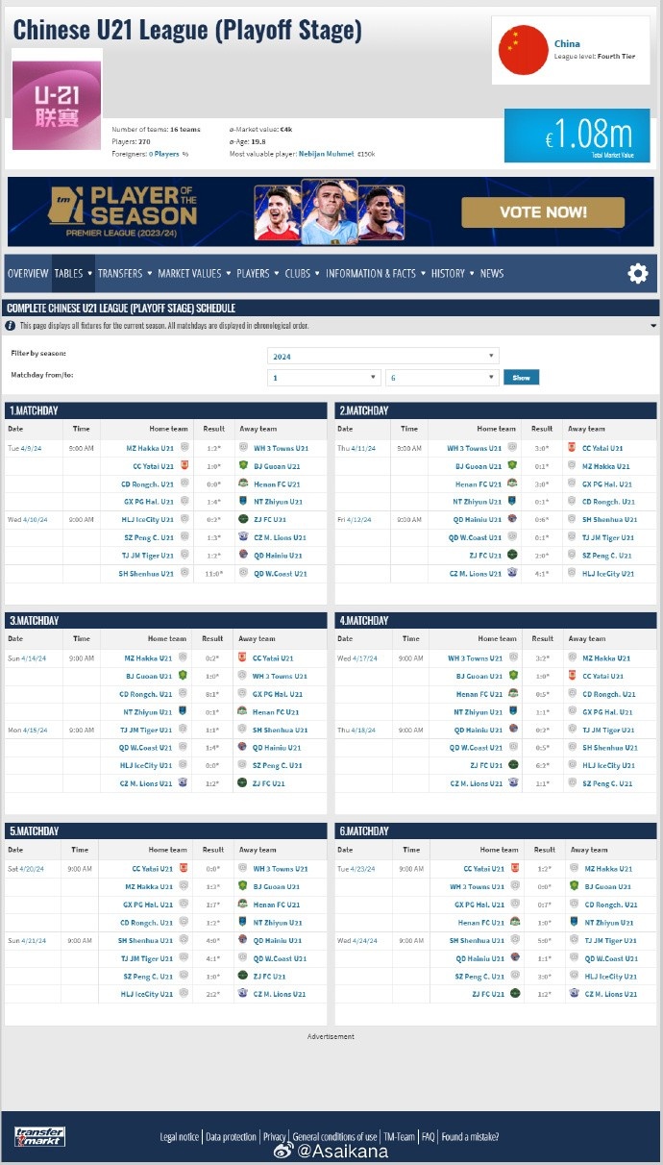Open the Player of the Season banner players image
The image size is (663, 1165).
330,211
